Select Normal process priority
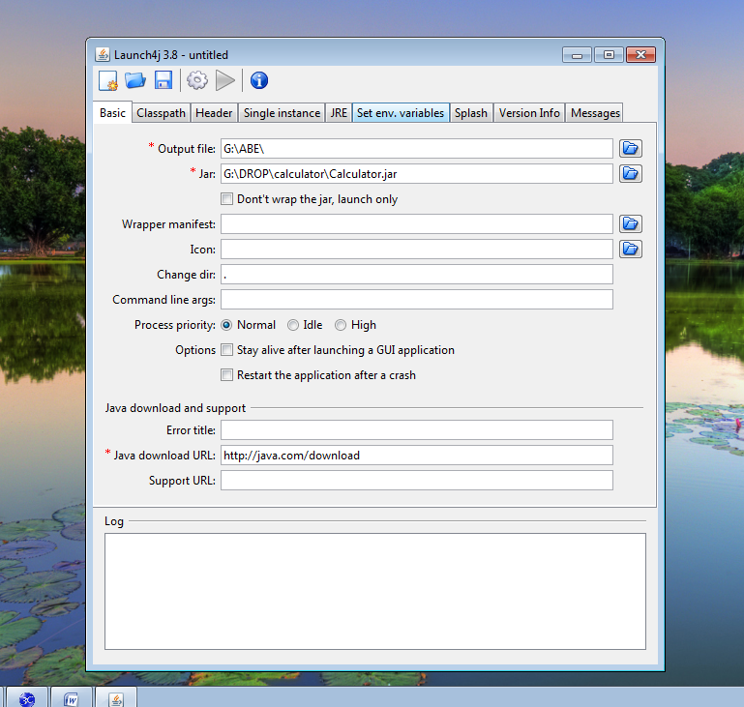 click(x=226, y=325)
